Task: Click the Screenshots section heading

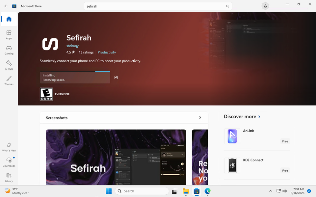Action: [57, 118]
